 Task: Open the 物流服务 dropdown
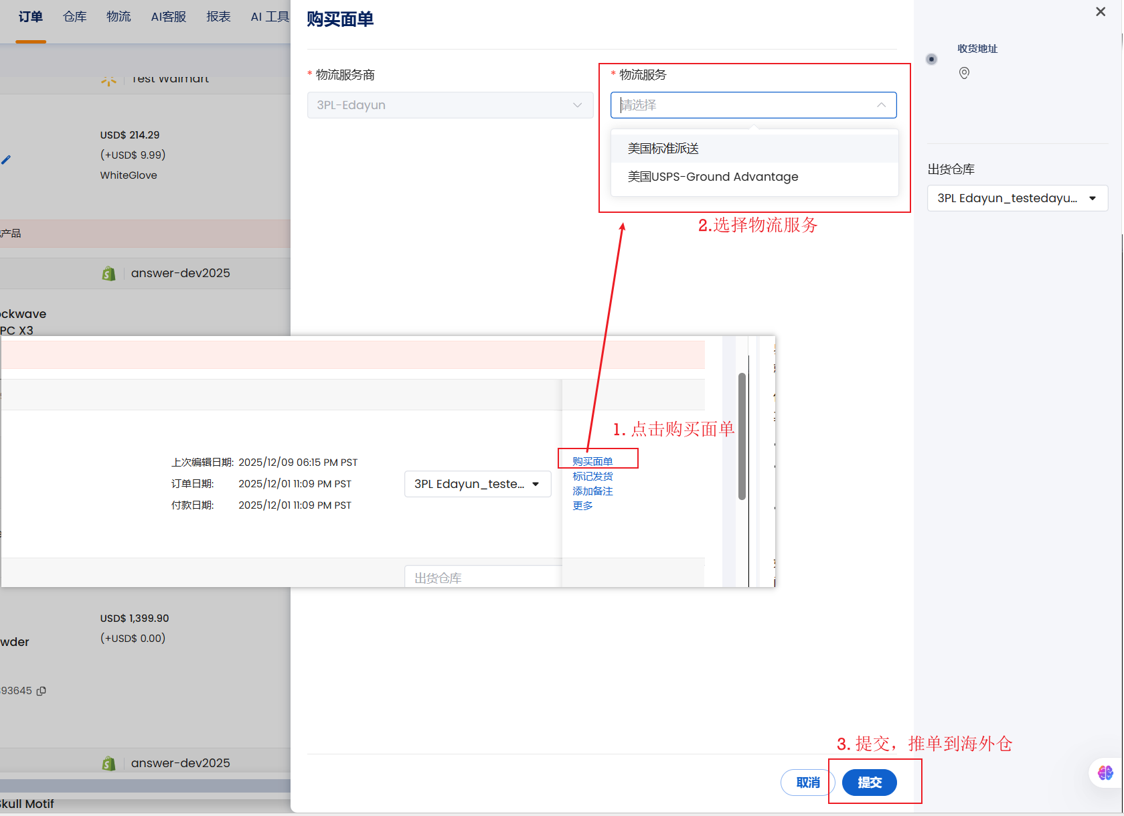coord(752,105)
